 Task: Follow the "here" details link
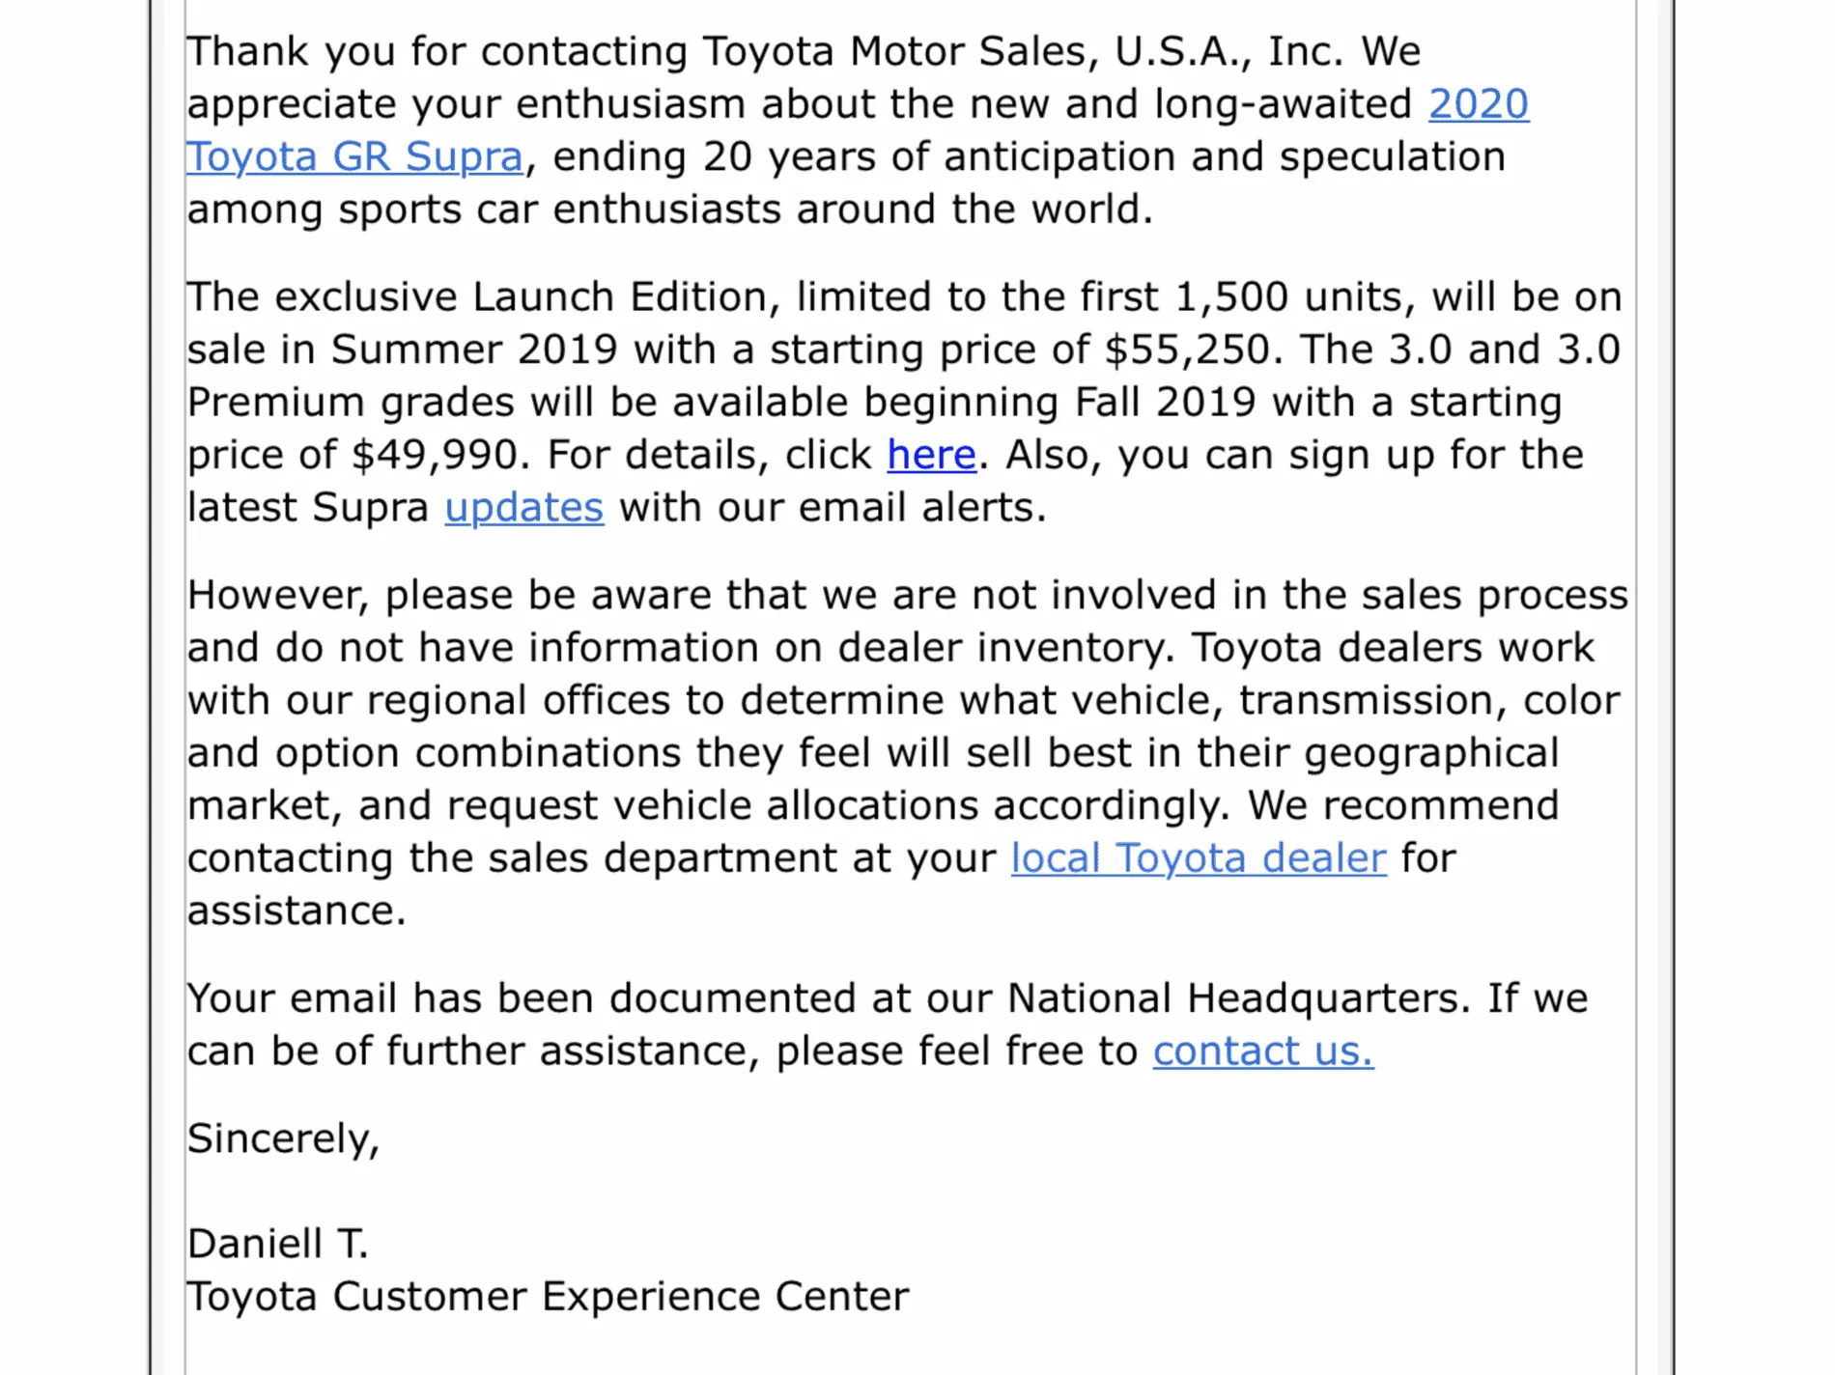[932, 455]
